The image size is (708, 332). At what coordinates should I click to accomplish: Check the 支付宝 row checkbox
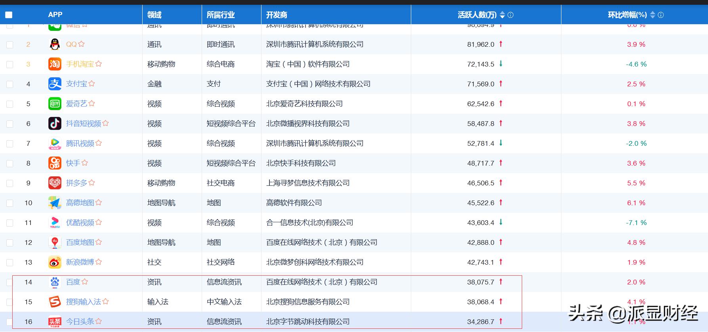10,84
